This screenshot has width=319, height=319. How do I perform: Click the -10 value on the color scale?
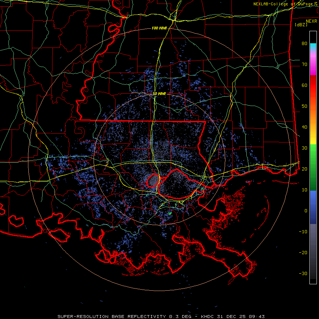click(303, 232)
